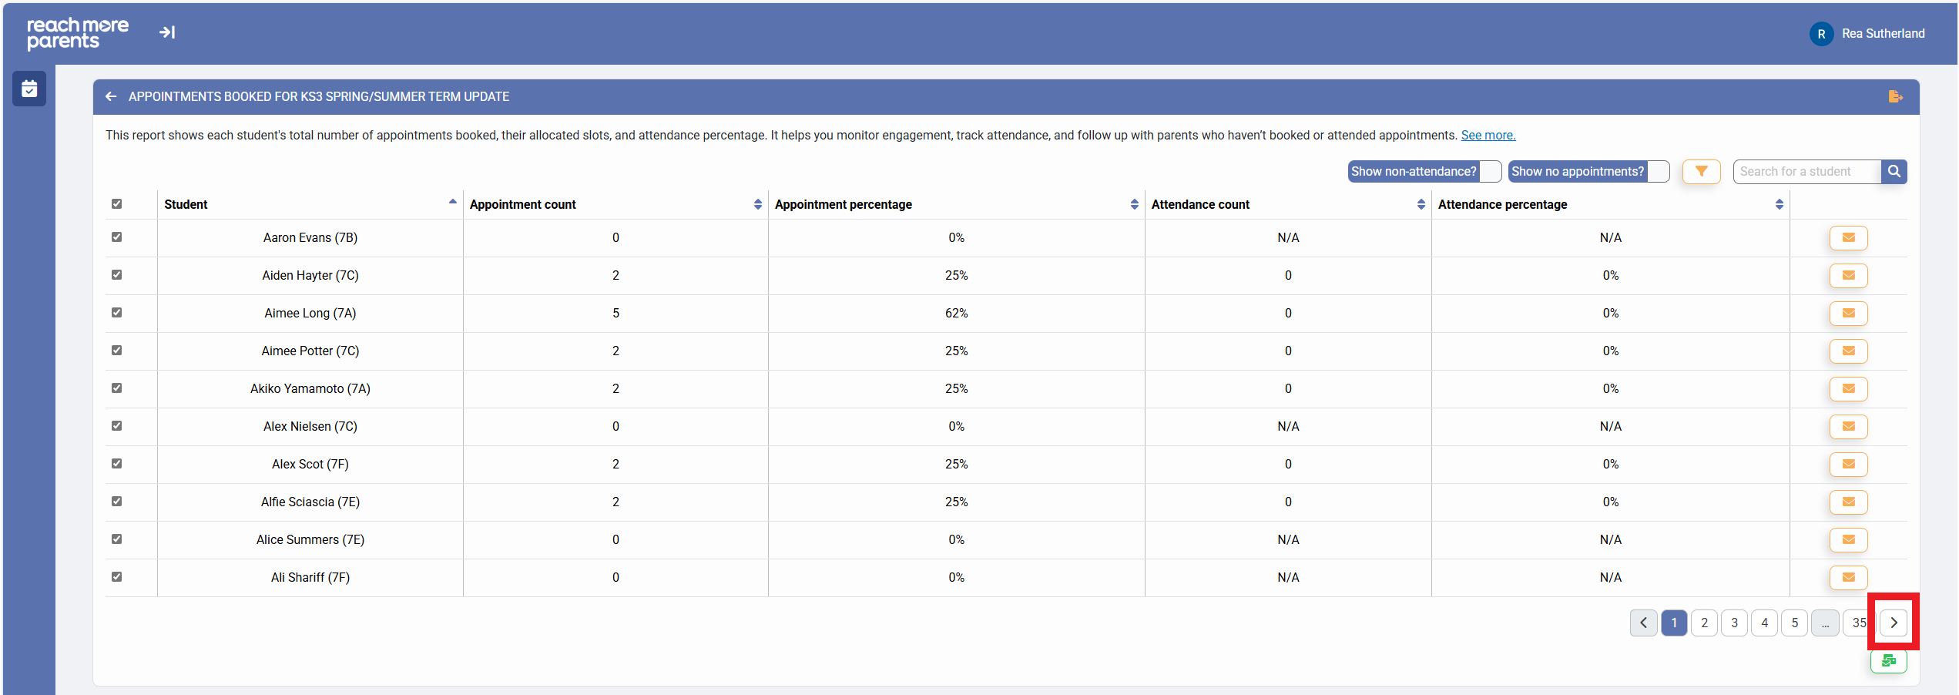Sort by the Student column
Image resolution: width=1959 pixels, height=695 pixels.
(x=452, y=204)
